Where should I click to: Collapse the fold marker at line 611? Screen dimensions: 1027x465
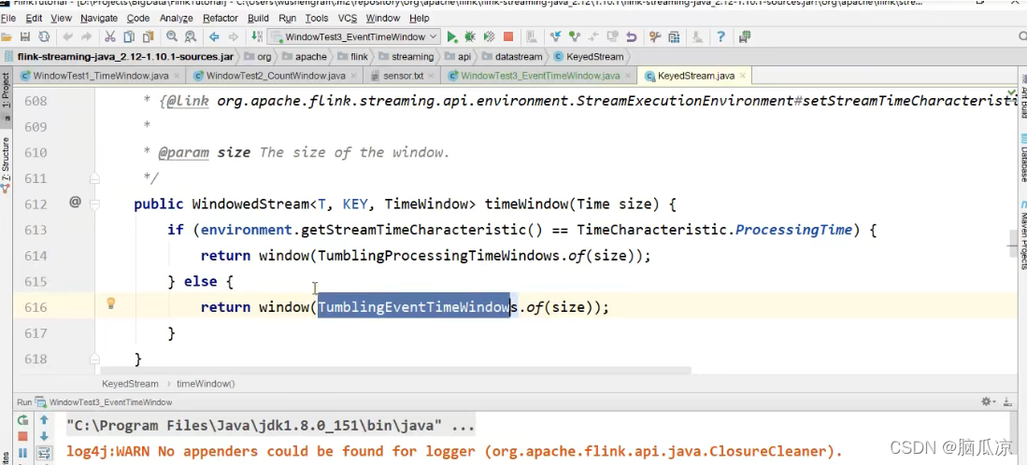(95, 178)
